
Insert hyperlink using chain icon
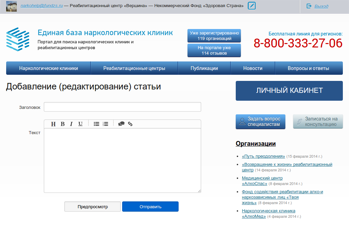pos(130,124)
